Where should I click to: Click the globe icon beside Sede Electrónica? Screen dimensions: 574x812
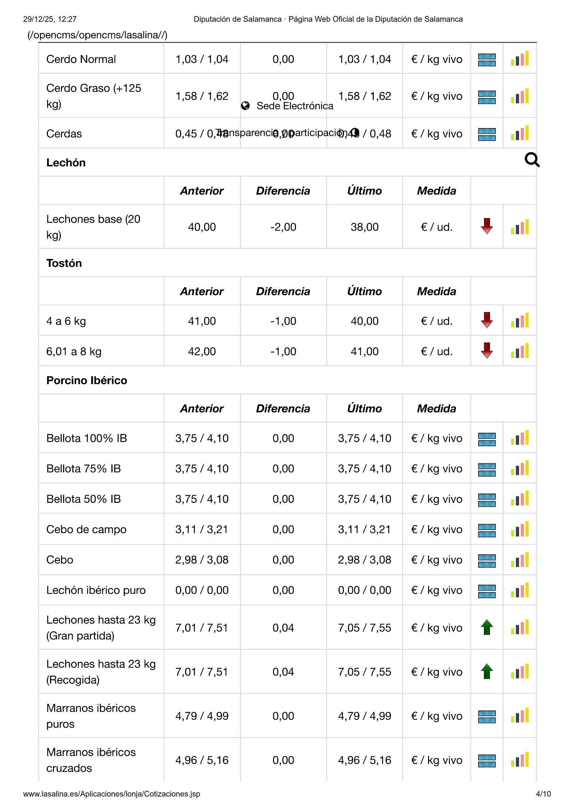coord(245,106)
